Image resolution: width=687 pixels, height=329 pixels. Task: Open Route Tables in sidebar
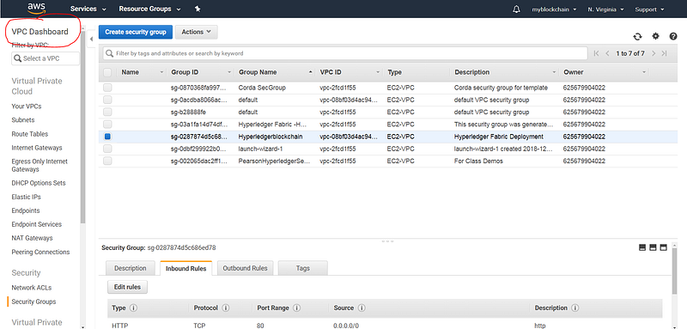click(x=30, y=134)
